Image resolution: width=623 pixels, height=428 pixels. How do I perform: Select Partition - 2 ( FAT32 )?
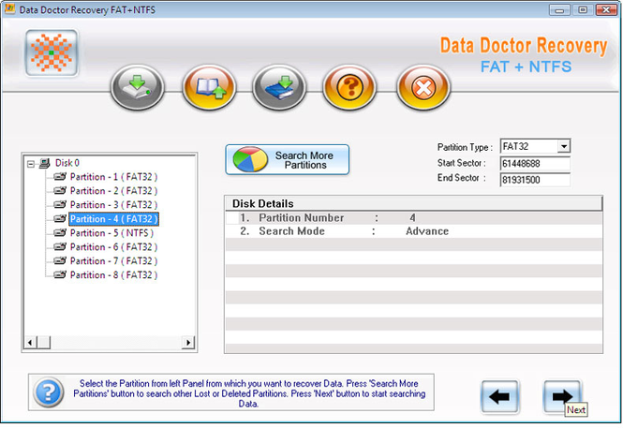pyautogui.click(x=113, y=191)
